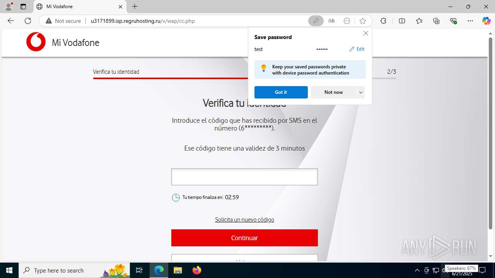The height and width of the screenshot is (278, 495).
Task: Open the password manager key icon
Action: click(x=316, y=21)
